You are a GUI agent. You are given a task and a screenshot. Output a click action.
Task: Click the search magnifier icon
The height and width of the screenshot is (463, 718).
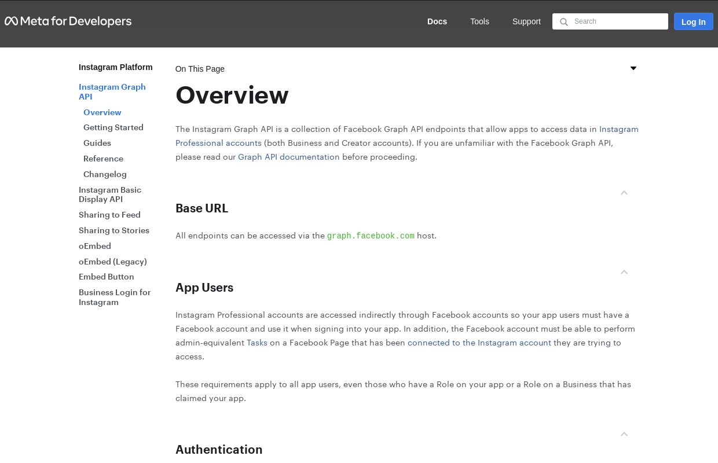pos(563,22)
